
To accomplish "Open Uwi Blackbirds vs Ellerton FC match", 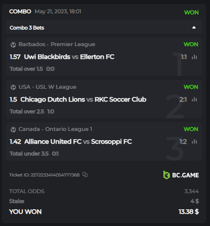I will tap(69, 57).
